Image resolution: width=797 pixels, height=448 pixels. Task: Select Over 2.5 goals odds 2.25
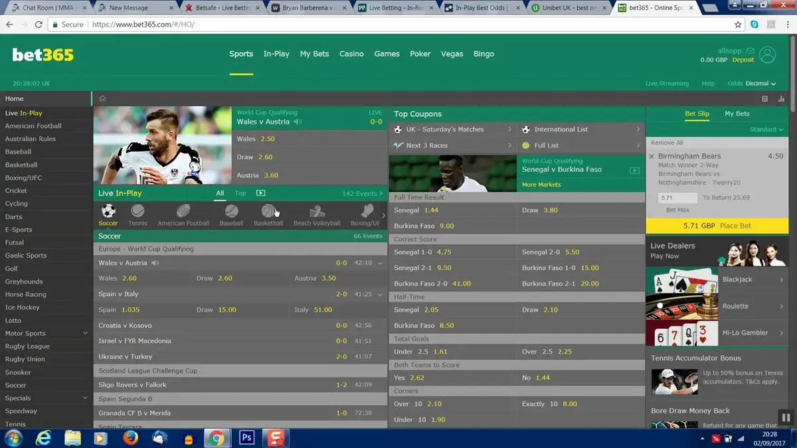[581, 352]
